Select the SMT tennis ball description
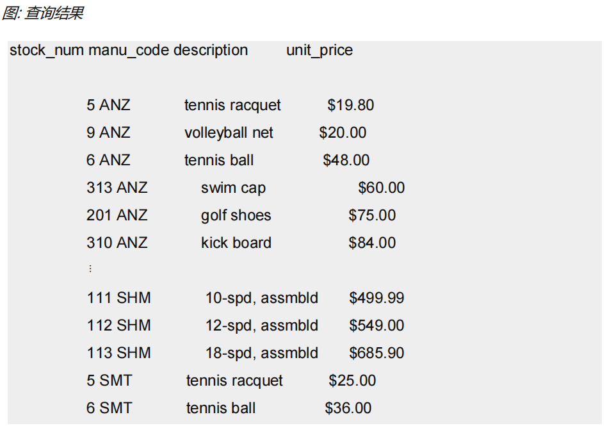This screenshot has height=426, width=607. pyautogui.click(x=221, y=408)
